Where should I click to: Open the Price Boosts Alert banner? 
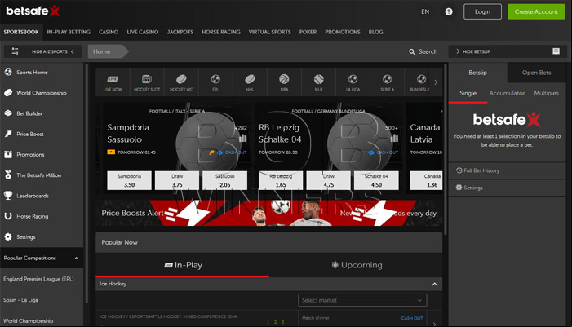click(269, 213)
